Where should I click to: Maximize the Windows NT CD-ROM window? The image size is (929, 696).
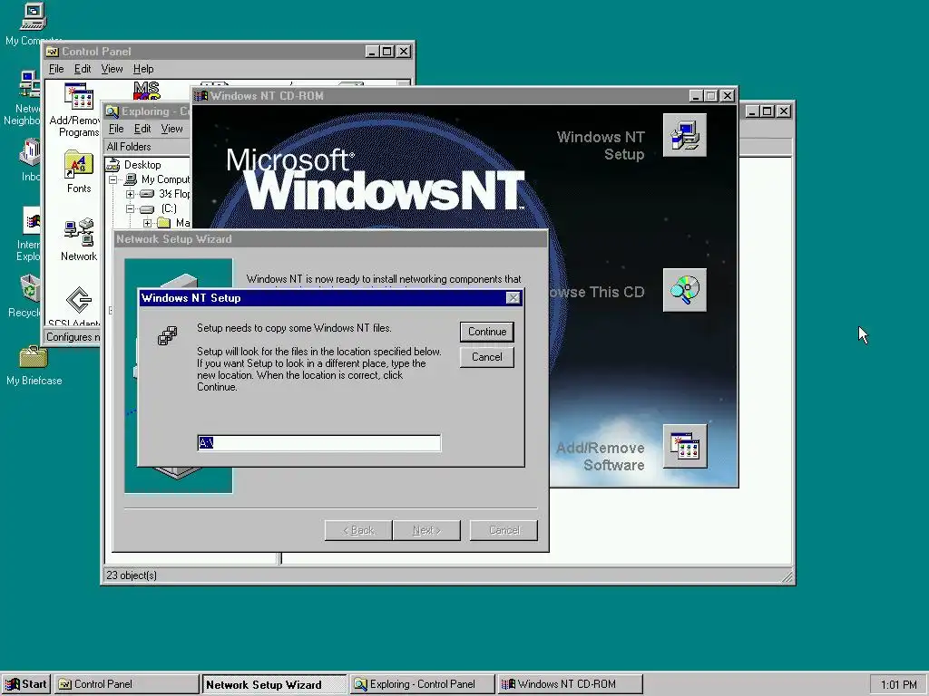(711, 95)
